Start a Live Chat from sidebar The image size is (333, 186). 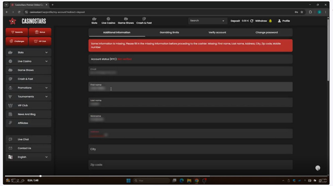pos(28,139)
